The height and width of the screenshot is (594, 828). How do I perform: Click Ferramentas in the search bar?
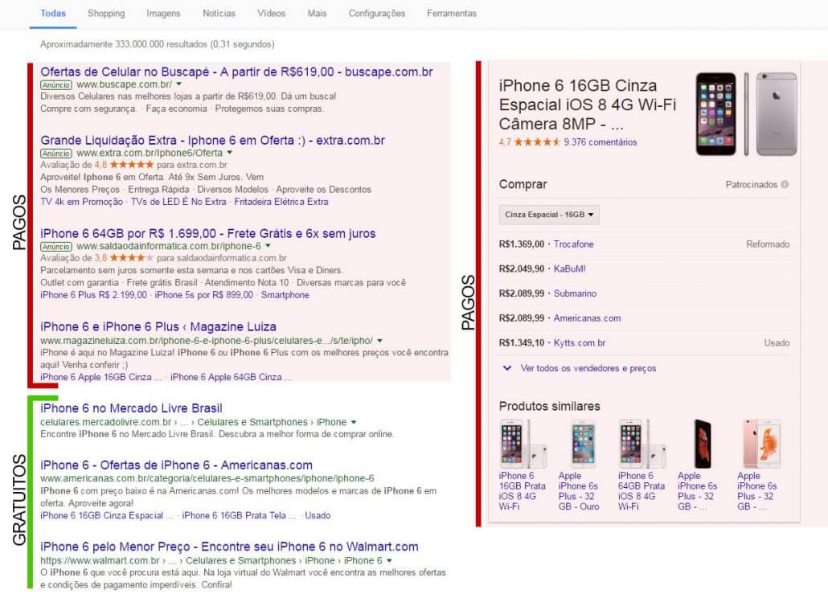(452, 13)
